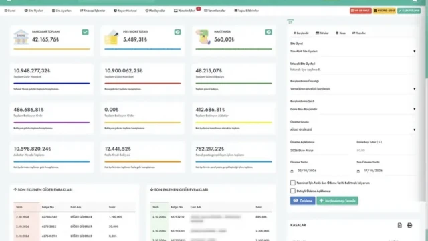This screenshot has width=428, height=241.
Task: Click the help icon on POS Bloke Tutarı card
Action: coord(177,32)
